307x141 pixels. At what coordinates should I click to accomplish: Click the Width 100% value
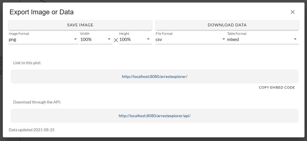click(86, 40)
